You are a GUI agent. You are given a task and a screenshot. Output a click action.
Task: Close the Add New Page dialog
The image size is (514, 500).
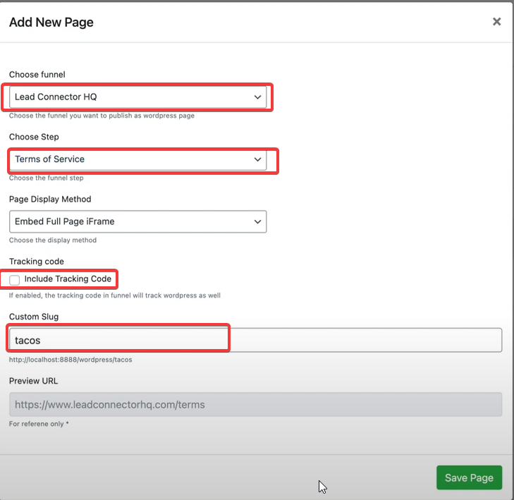tap(496, 22)
